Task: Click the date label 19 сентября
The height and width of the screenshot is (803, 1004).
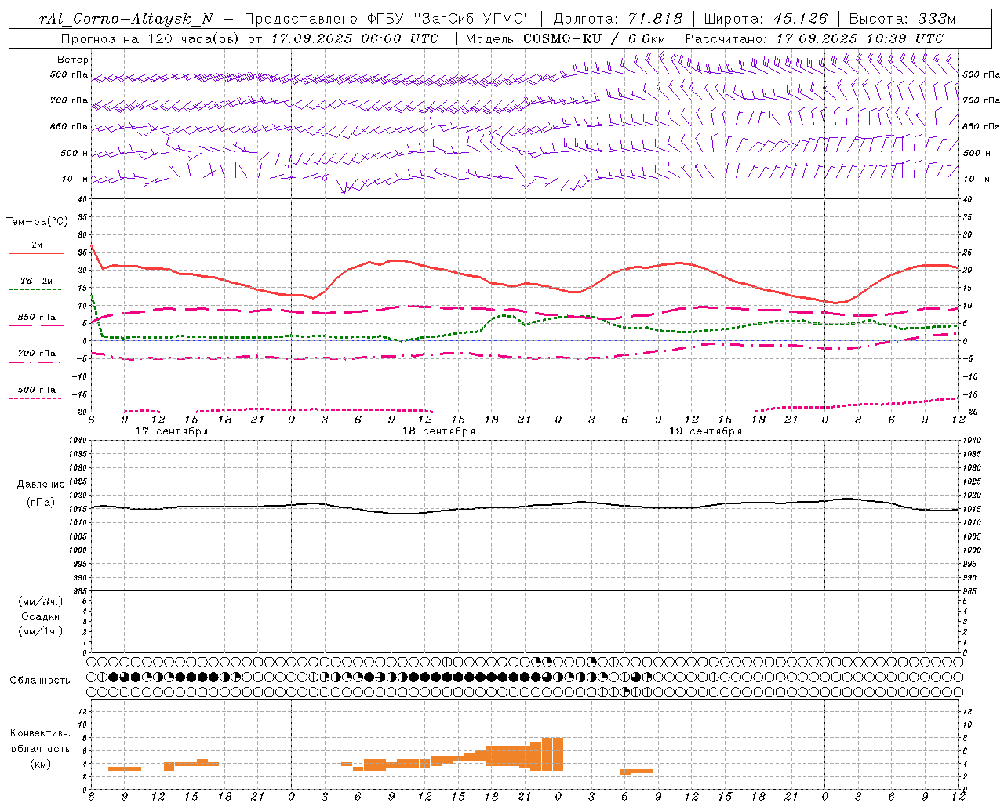Action: coord(705,431)
